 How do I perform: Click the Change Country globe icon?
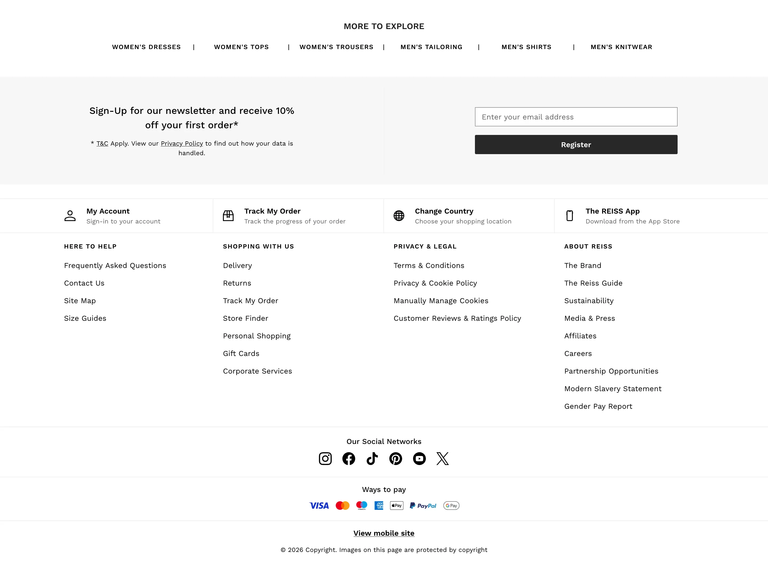[x=399, y=216]
